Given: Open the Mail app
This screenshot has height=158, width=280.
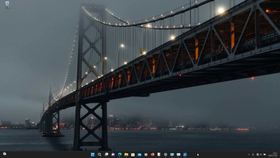Looking at the screenshot, I should [139, 154].
